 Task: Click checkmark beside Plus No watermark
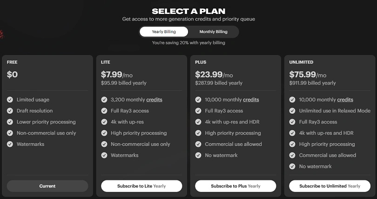pos(198,155)
